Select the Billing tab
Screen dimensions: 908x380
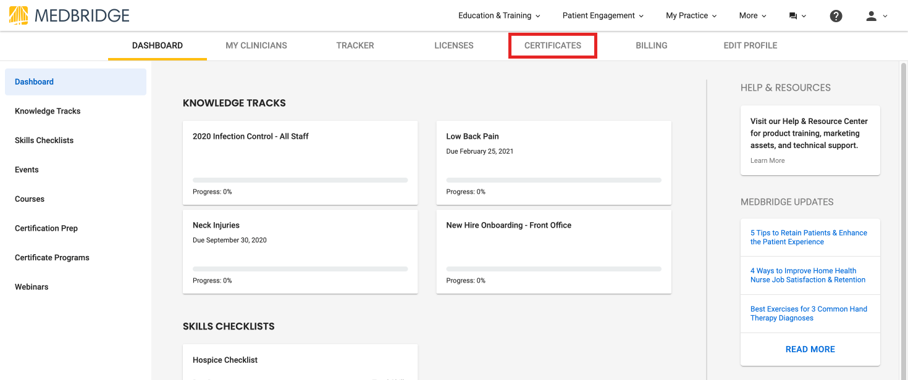[651, 45]
